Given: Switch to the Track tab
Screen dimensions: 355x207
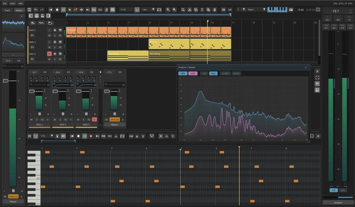Looking at the screenshot, I should (x=7, y=10).
